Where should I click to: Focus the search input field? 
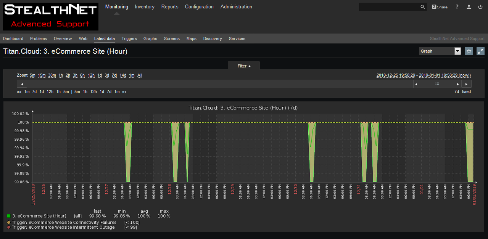(x=389, y=7)
